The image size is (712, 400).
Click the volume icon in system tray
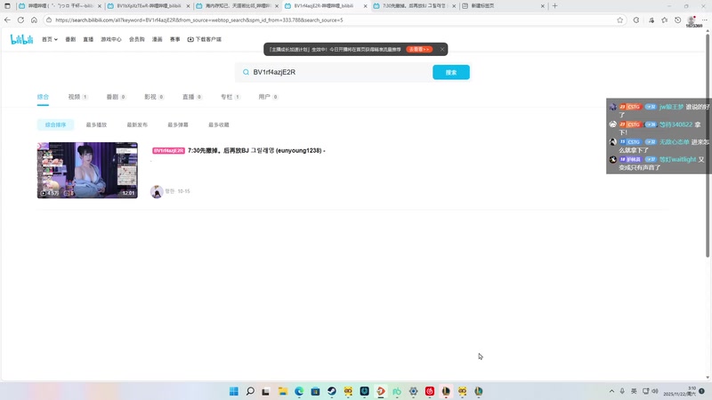[x=655, y=391]
